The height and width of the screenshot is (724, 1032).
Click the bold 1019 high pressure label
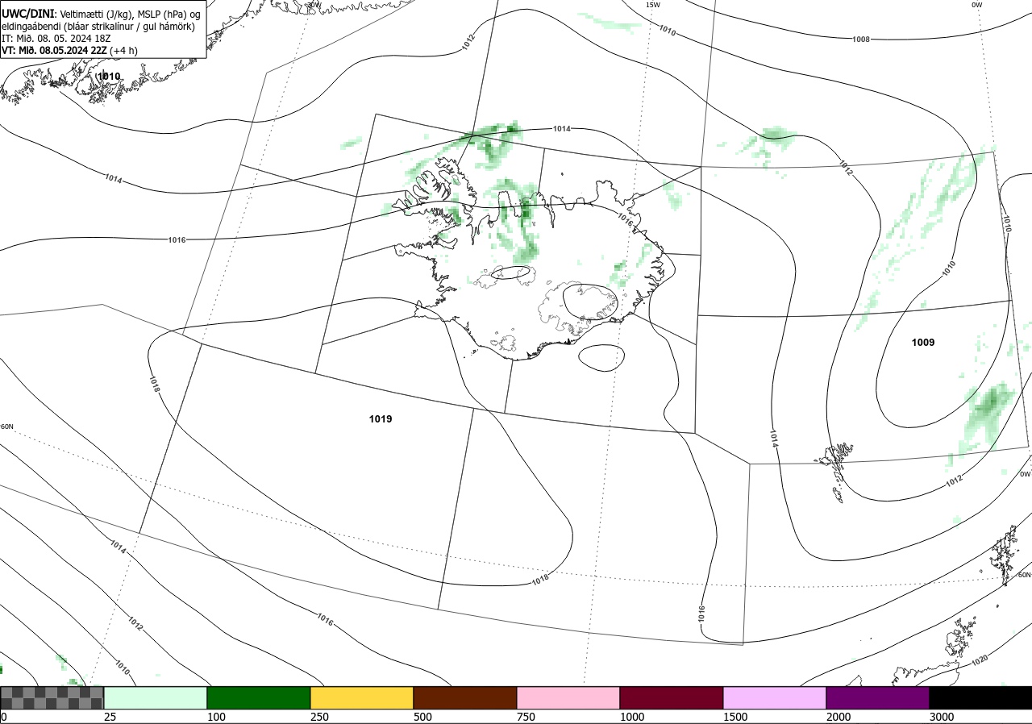click(381, 419)
